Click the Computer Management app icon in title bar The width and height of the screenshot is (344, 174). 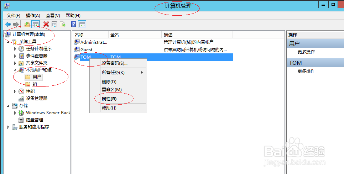6,6
